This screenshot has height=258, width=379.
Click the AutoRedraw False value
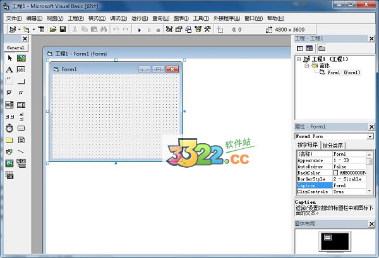[x=349, y=167]
